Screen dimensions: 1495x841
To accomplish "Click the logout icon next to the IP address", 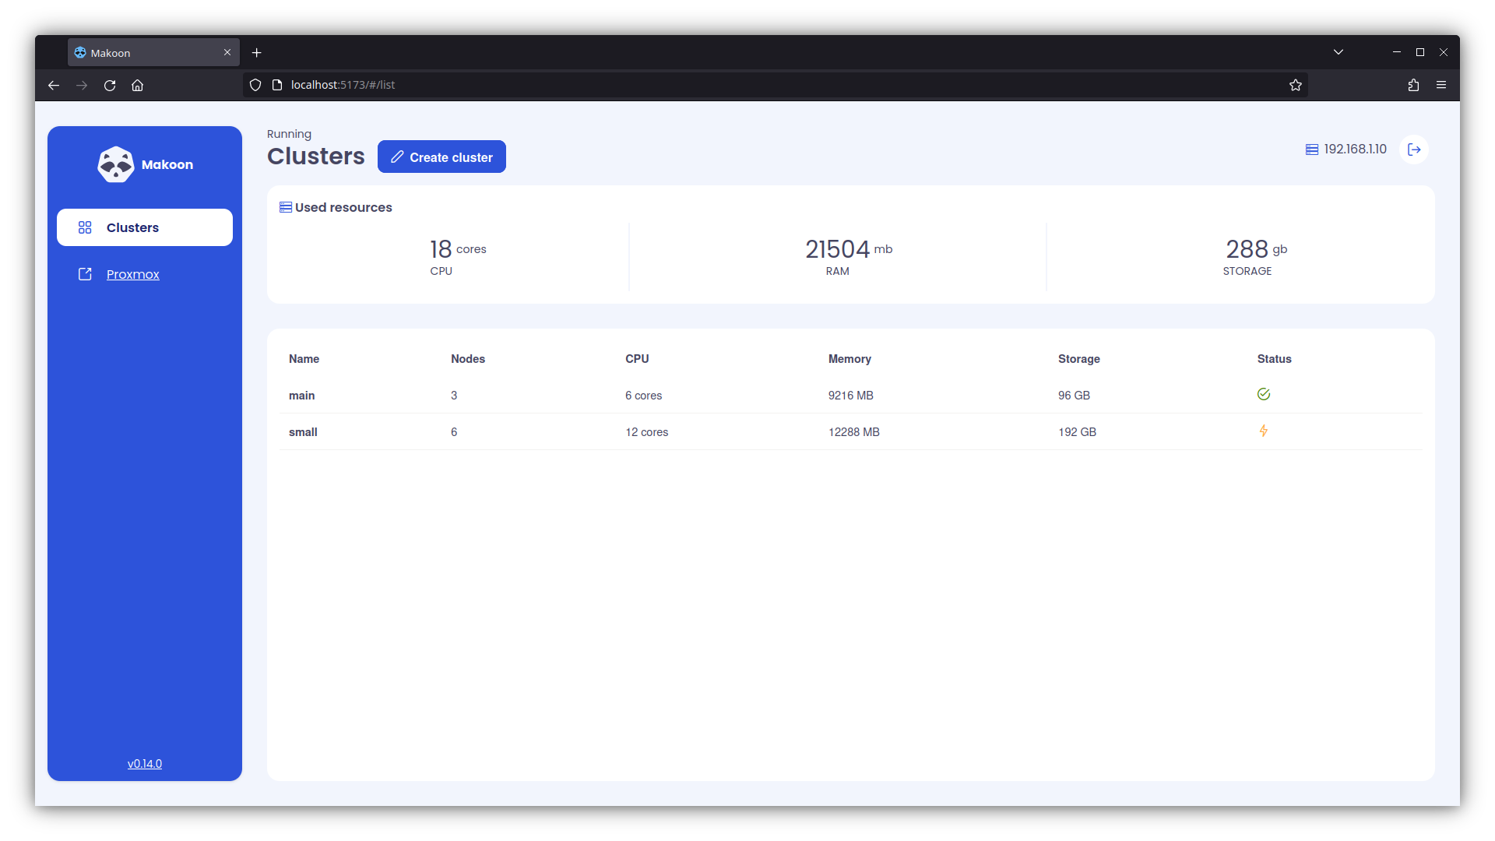I will (x=1414, y=150).
